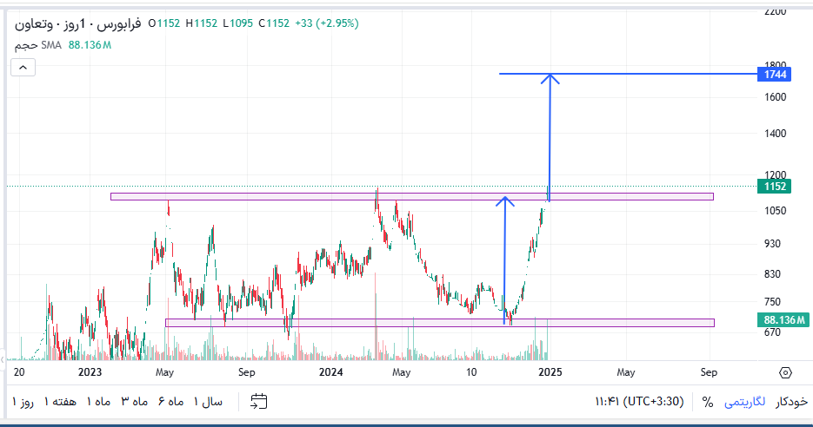The image size is (813, 427).
Task: Select the ۱ ماه time range
Action: tap(98, 402)
